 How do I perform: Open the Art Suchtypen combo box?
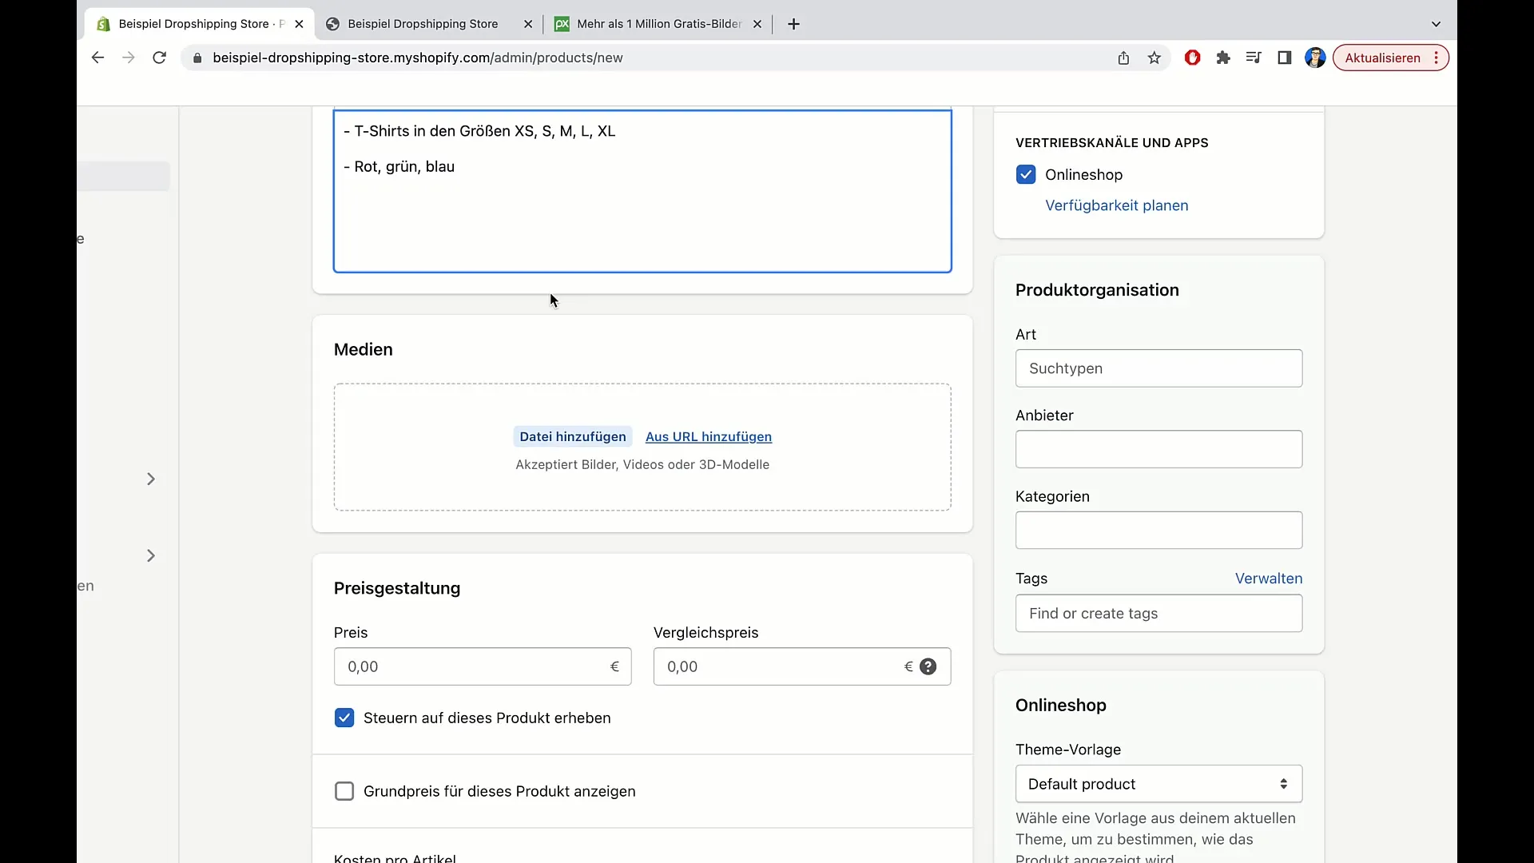1158,368
